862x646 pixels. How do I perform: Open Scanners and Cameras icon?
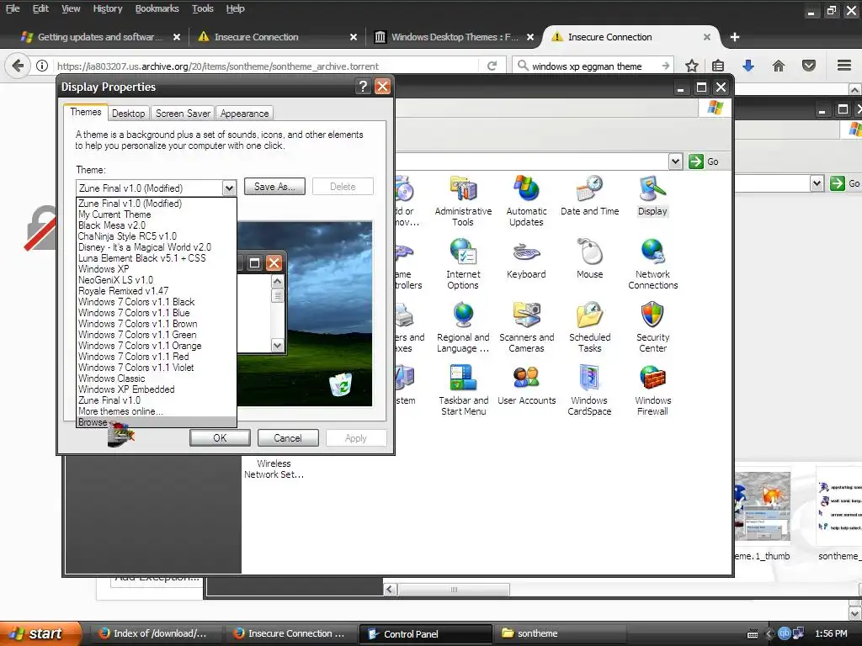[526, 327]
